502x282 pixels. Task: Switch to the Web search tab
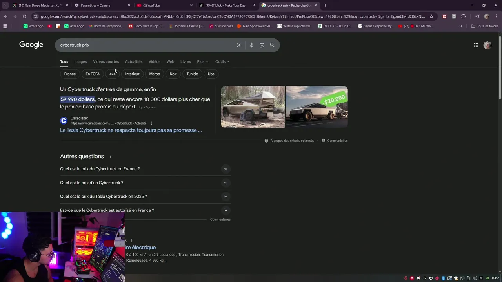pos(170,61)
